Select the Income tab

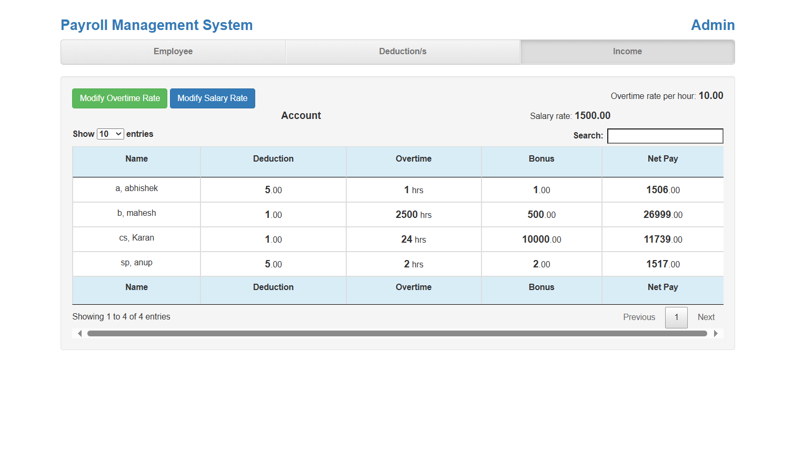click(627, 52)
